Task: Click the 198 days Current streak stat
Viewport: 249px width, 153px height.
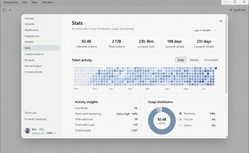Action: [175, 44]
